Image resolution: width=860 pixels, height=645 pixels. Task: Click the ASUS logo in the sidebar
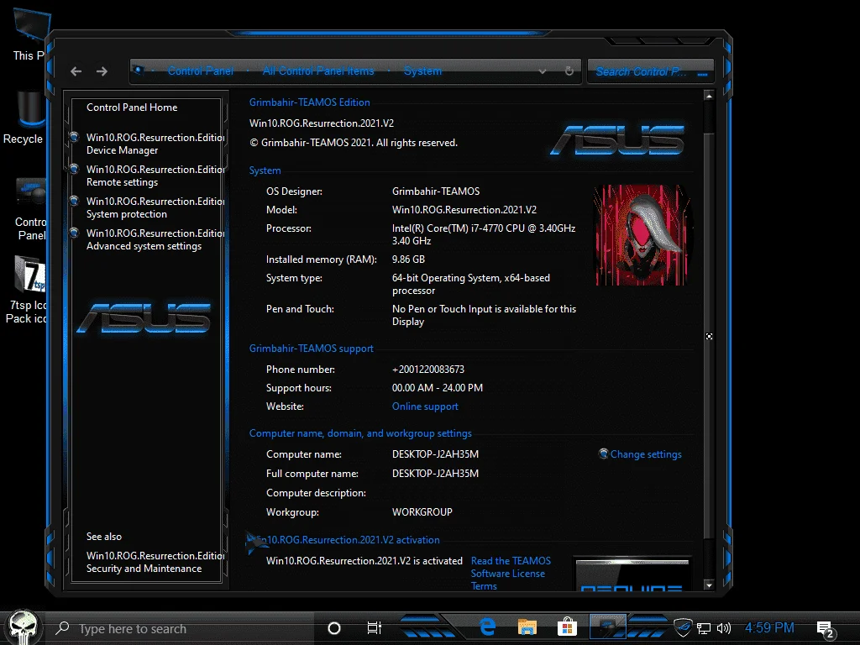(x=144, y=318)
